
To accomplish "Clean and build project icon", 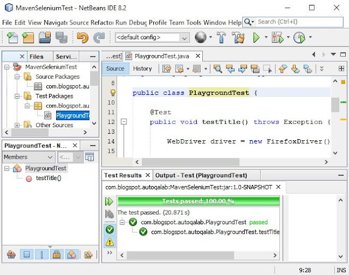I will [x=238, y=38].
